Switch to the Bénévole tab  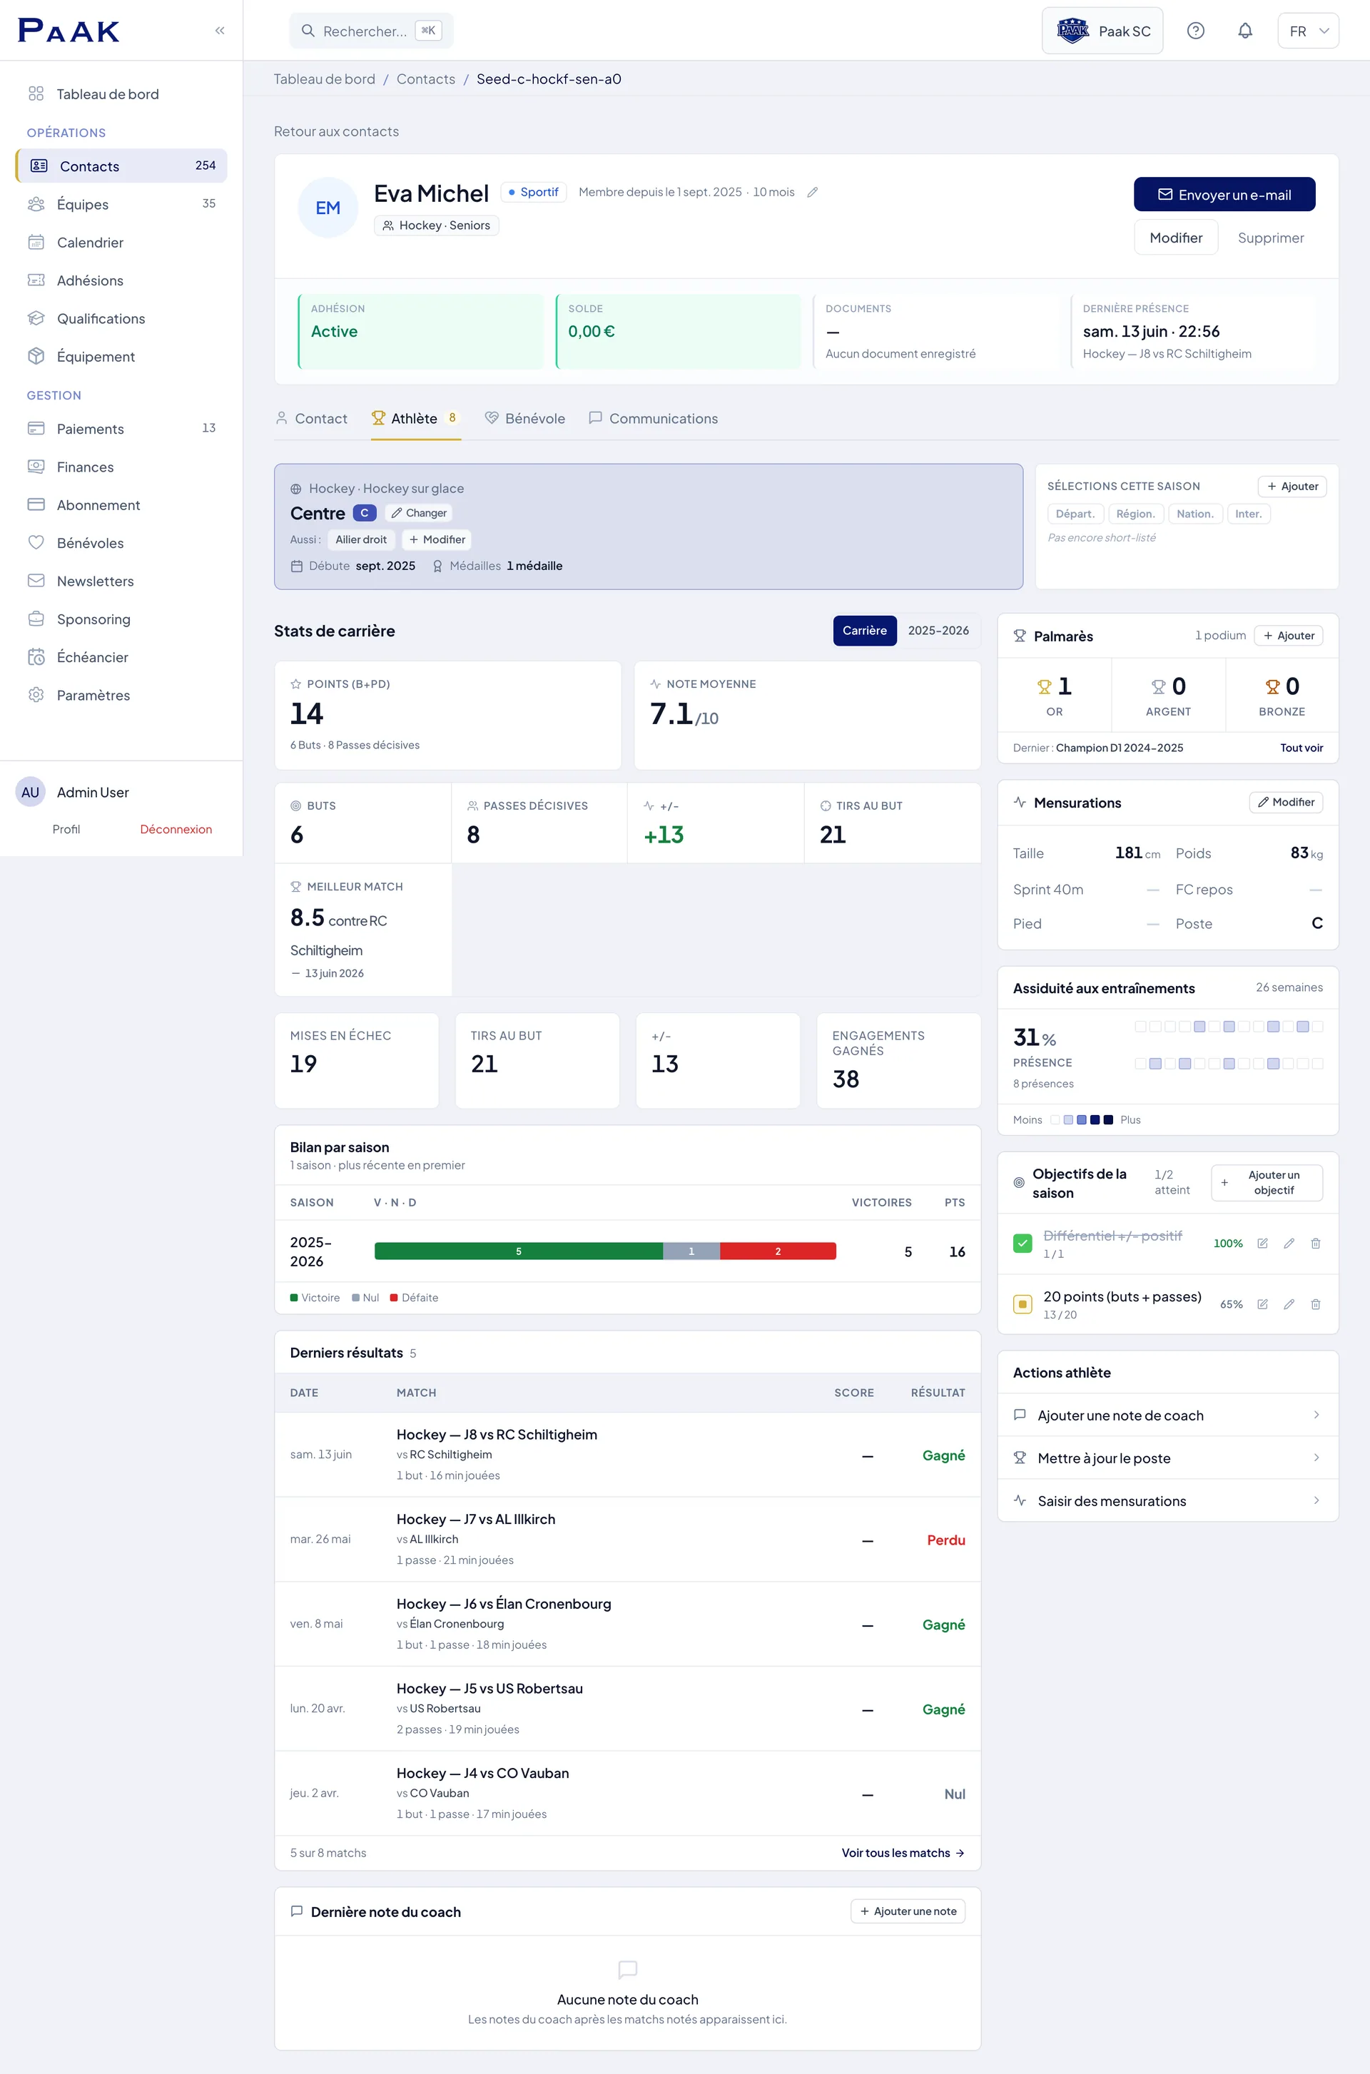coord(525,419)
